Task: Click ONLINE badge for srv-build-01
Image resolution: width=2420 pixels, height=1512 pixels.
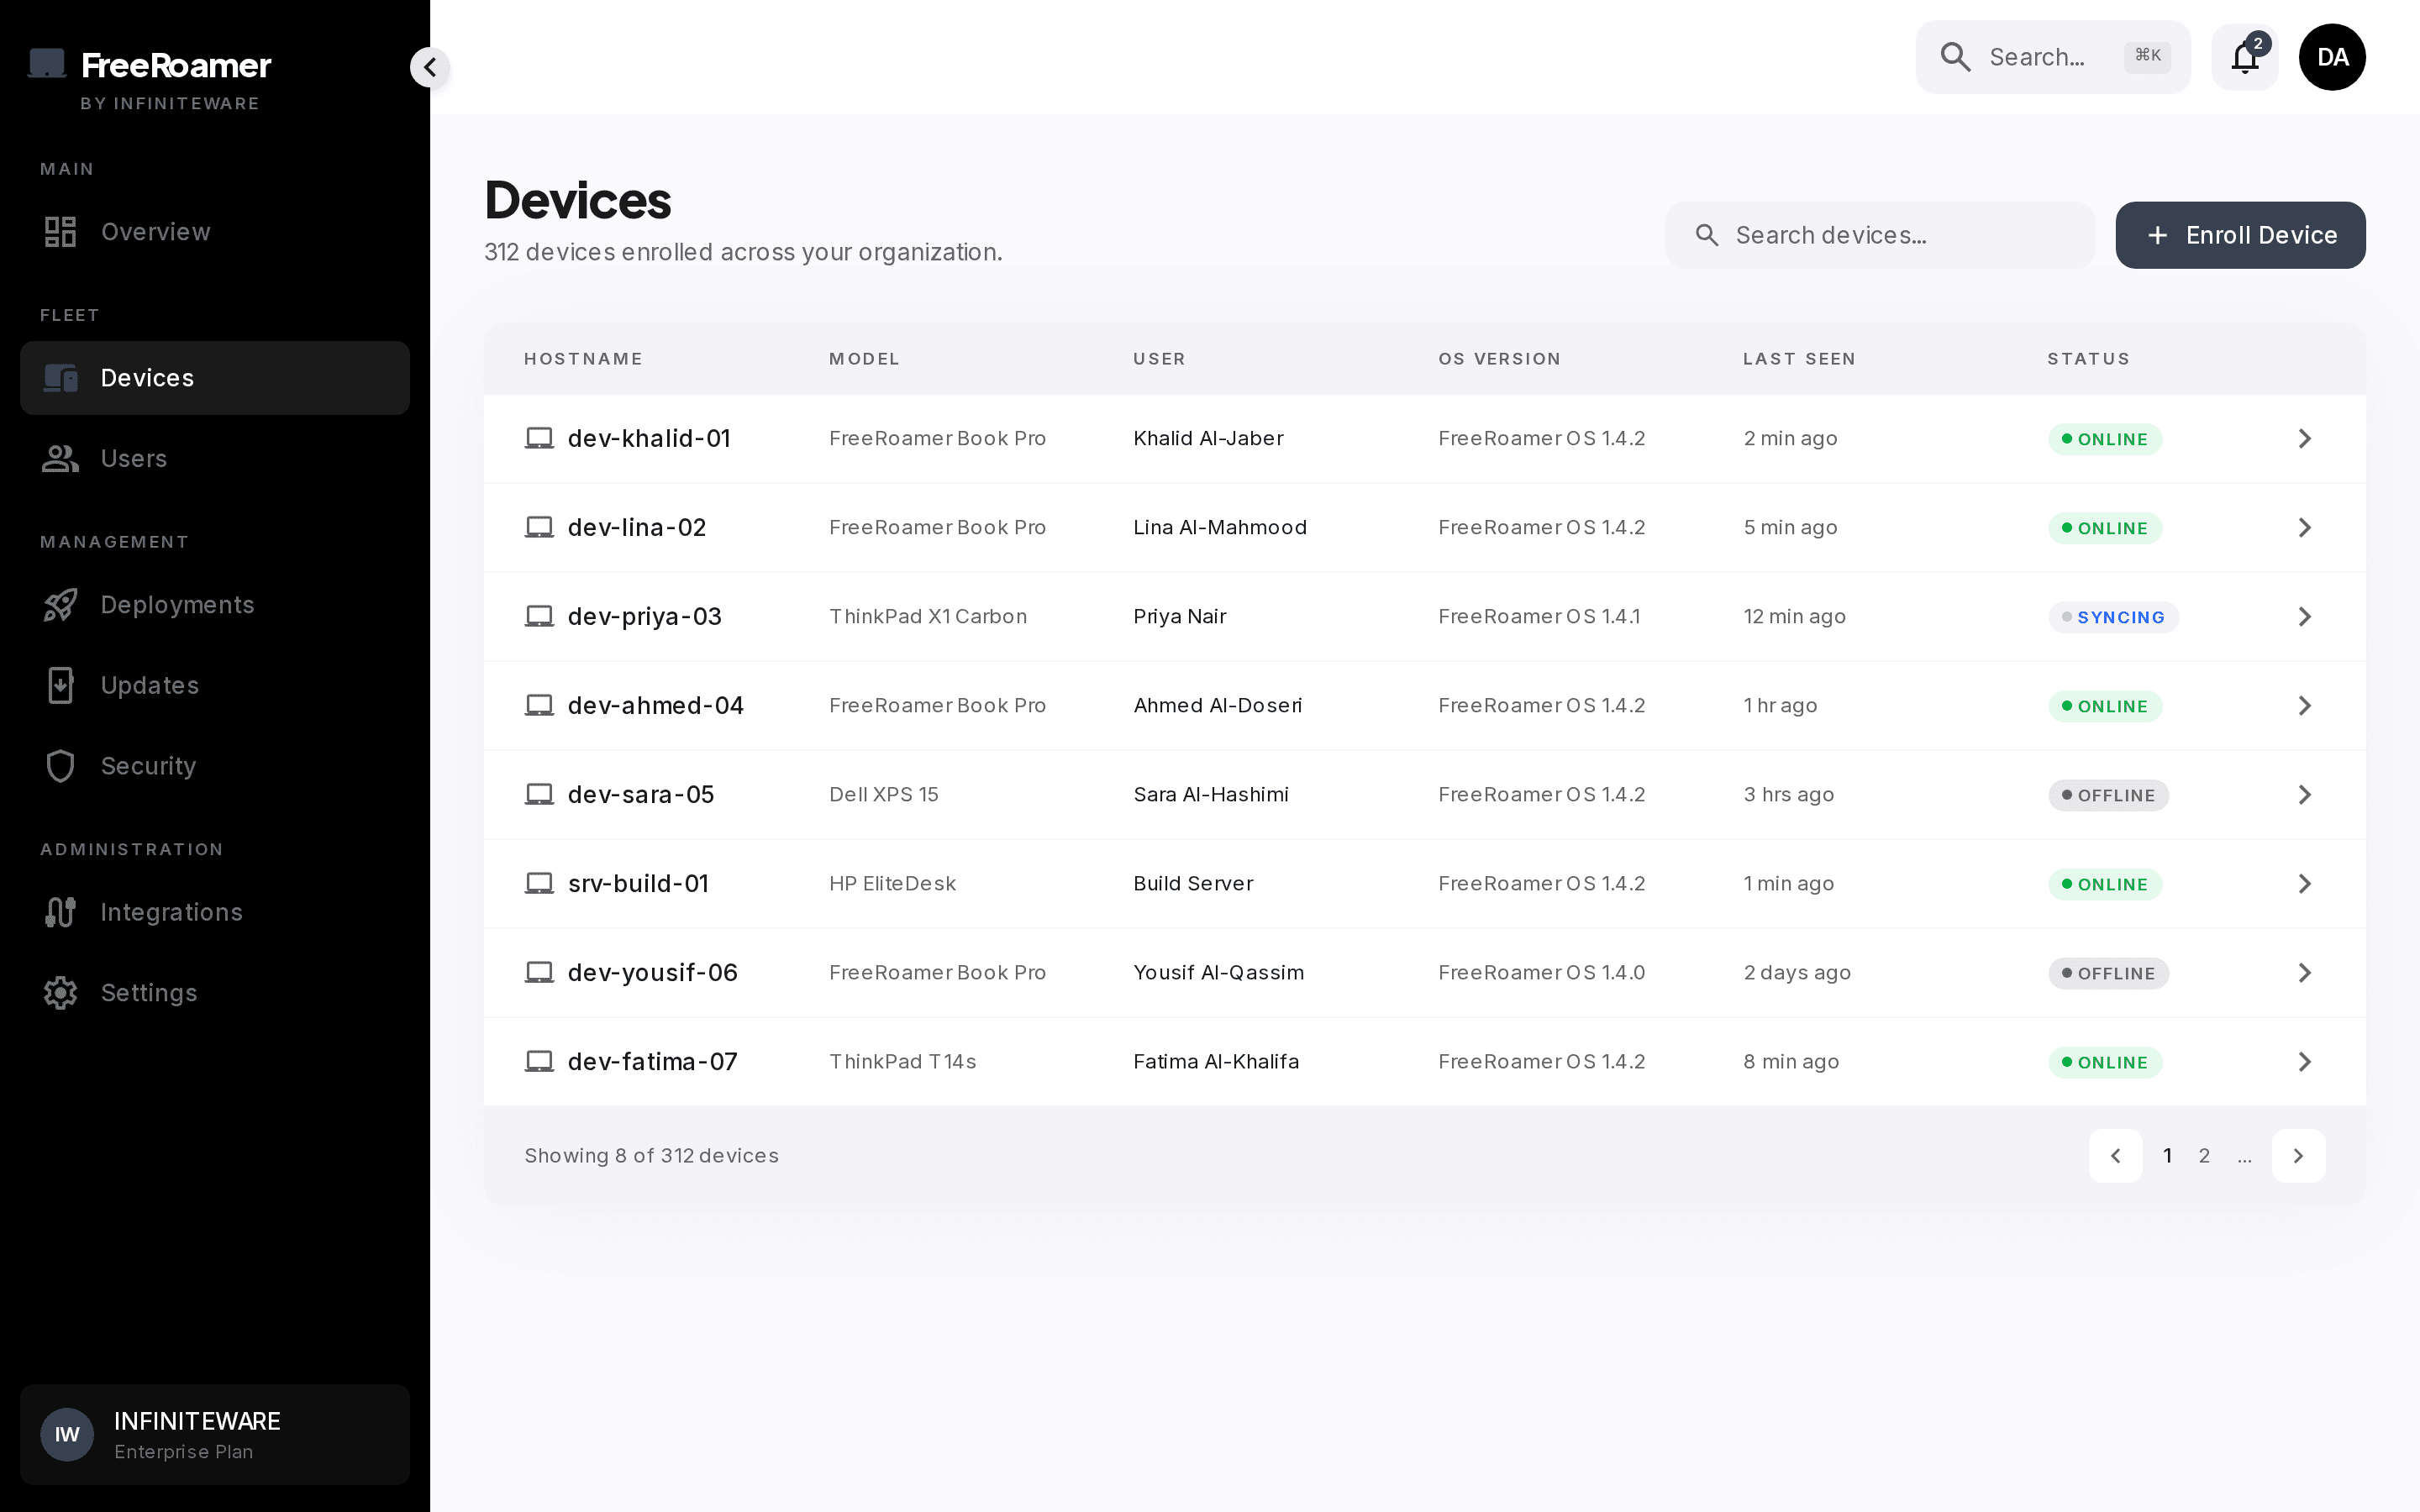Action: (2105, 884)
